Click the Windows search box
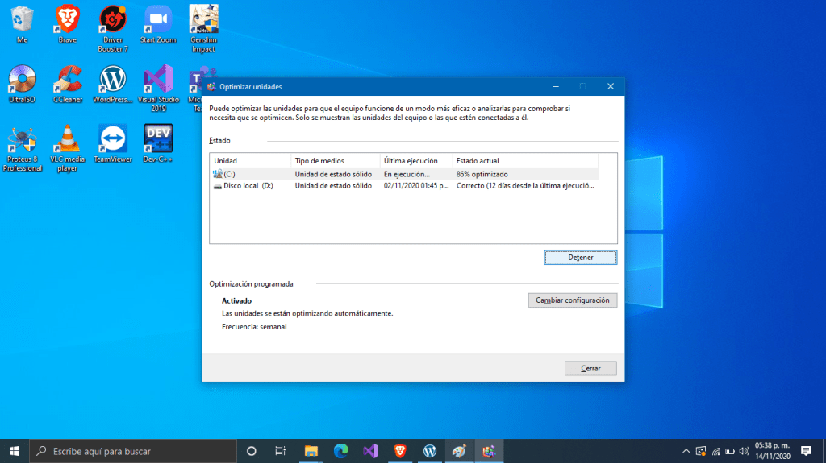The width and height of the screenshot is (826, 463). (133, 451)
